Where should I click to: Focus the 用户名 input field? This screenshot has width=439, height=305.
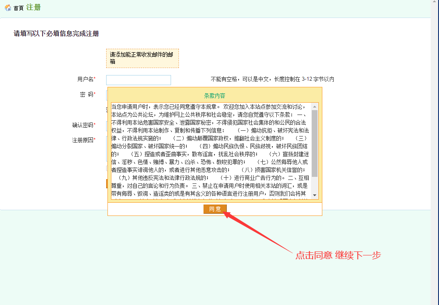pos(138,80)
